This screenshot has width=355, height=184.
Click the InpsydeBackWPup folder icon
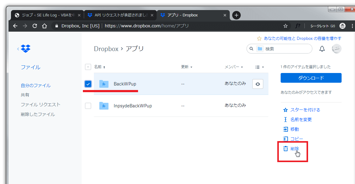[104, 106]
